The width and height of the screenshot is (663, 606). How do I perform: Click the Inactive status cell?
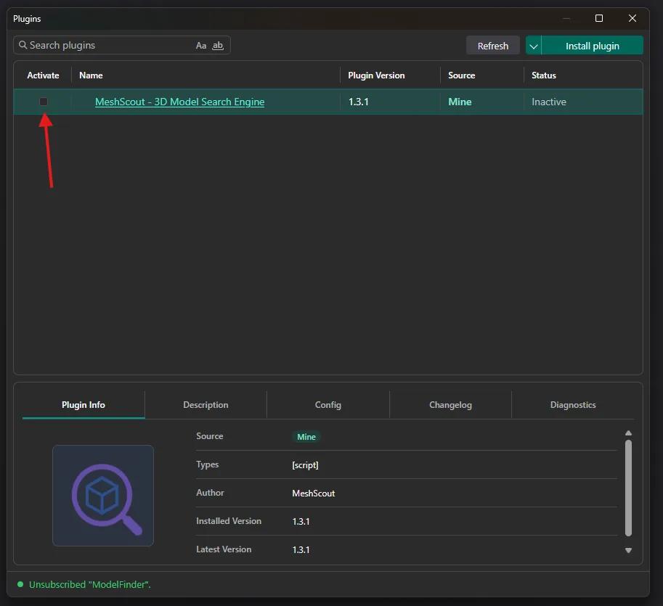click(x=548, y=102)
